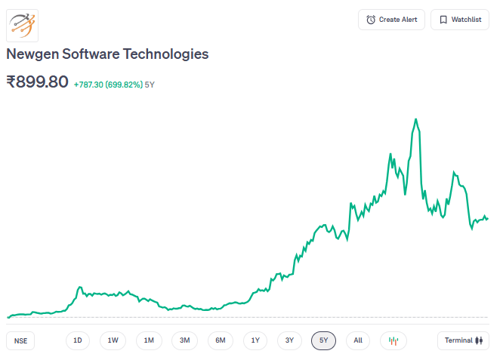Pick the 3Y time range
This screenshot has height=357, width=503.
coord(289,340)
